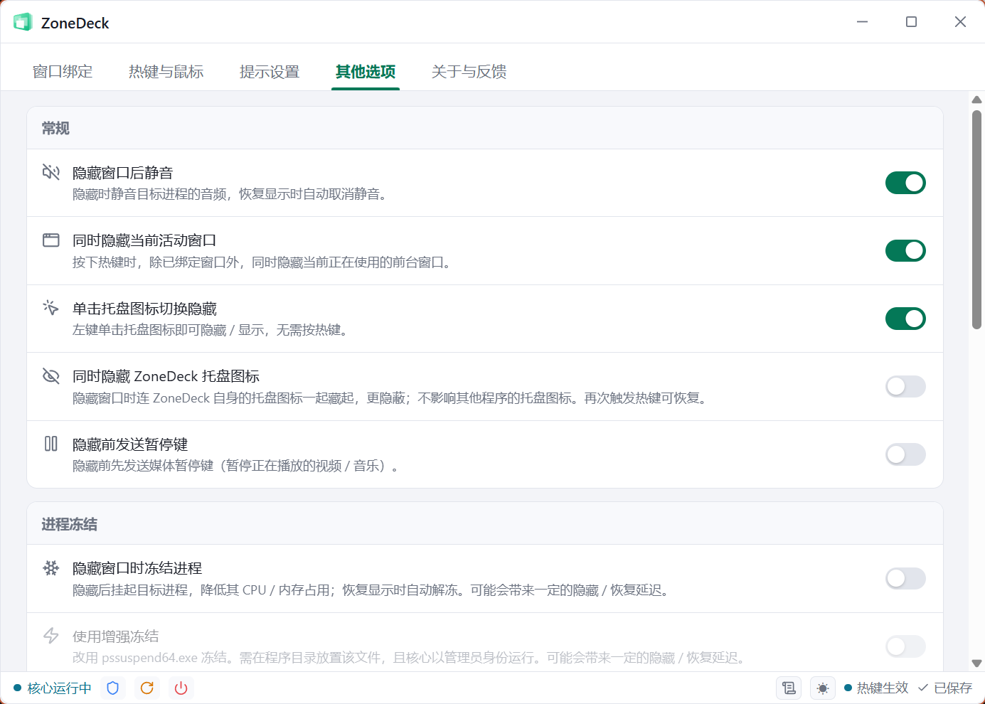Click the 隐藏前发送暂停键 setting title
The width and height of the screenshot is (985, 704).
tap(130, 444)
